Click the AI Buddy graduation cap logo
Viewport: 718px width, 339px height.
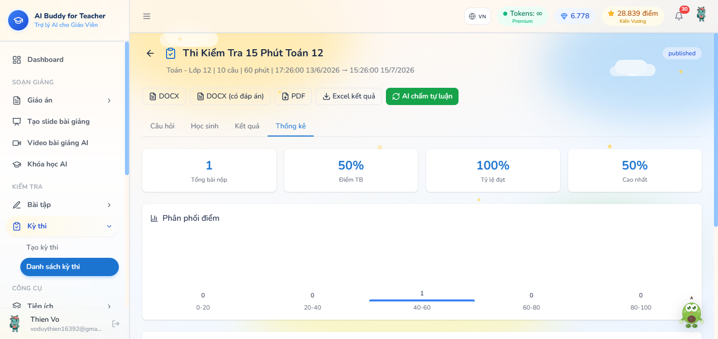click(18, 20)
